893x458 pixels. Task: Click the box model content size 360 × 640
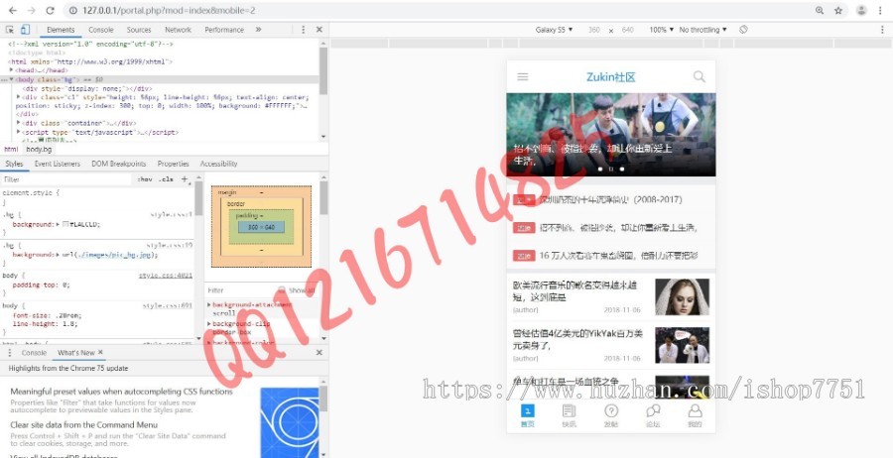pyautogui.click(x=261, y=228)
